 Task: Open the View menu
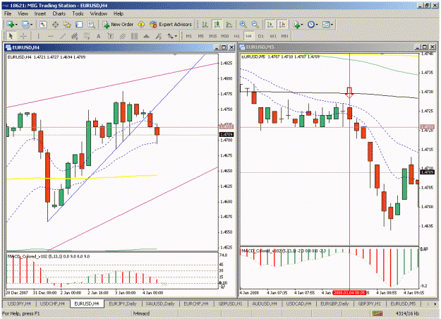click(23, 13)
